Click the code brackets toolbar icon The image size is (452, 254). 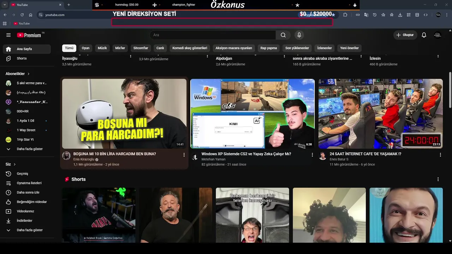click(x=426, y=15)
